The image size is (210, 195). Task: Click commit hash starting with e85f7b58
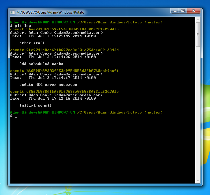73,92
